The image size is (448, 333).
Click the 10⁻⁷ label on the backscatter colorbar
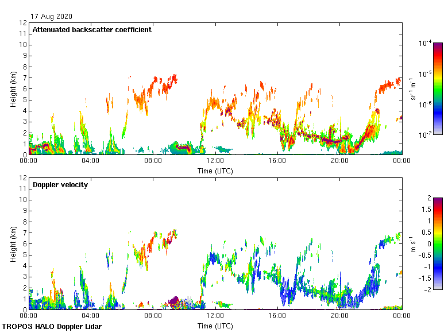(425, 135)
